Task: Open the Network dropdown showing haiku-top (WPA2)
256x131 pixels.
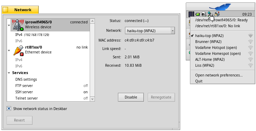Action: click(150, 31)
